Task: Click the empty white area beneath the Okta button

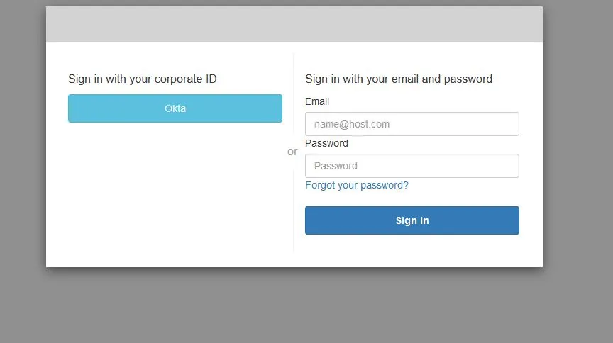Action: click(175, 191)
